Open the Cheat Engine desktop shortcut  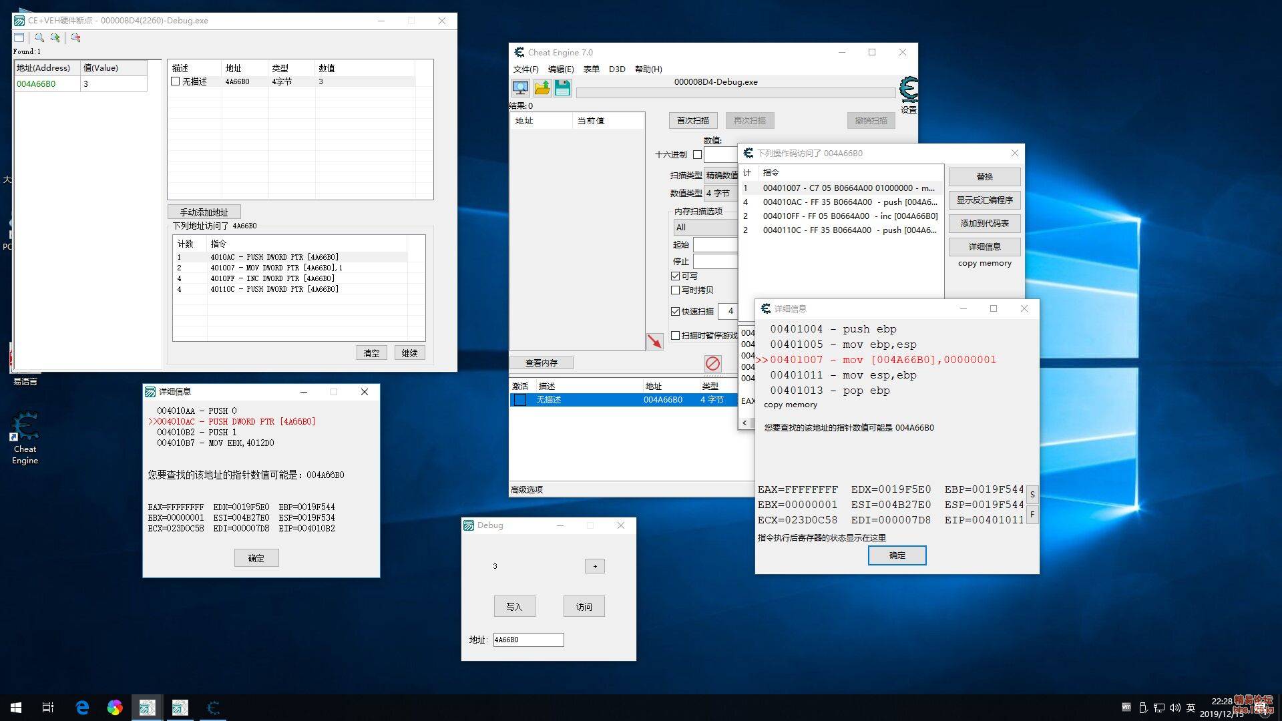coord(25,437)
